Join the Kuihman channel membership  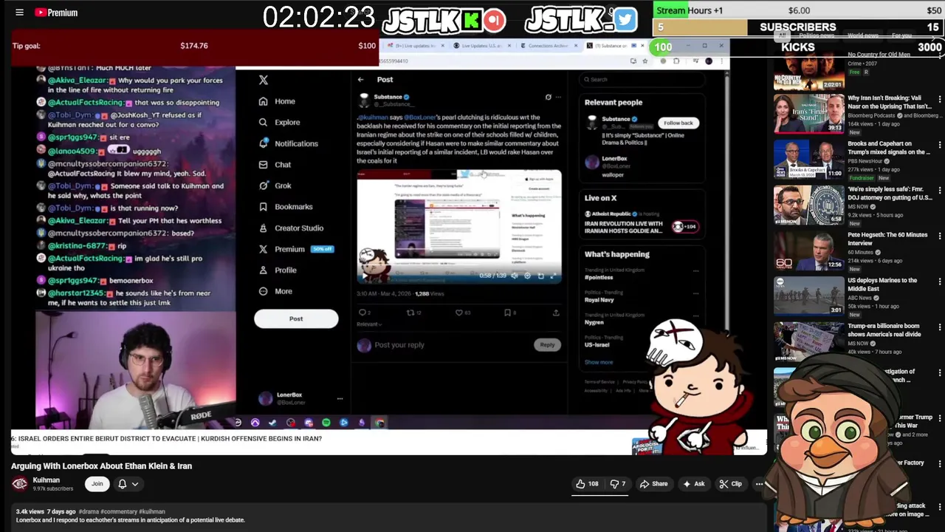pyautogui.click(x=97, y=484)
